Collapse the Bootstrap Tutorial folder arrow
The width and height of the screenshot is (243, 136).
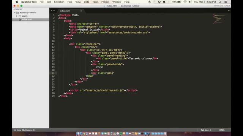[x=15, y=12]
